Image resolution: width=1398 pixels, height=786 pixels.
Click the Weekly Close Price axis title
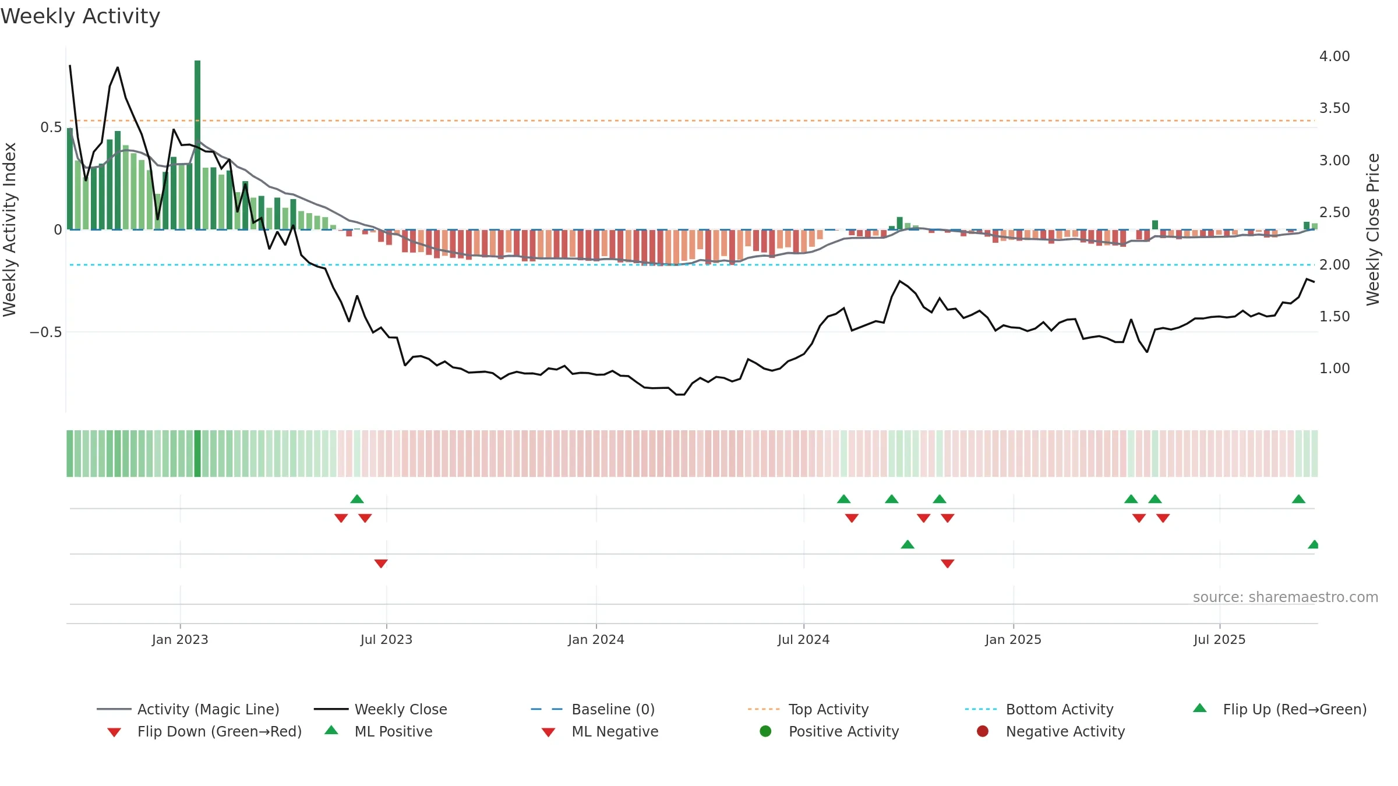pos(1373,229)
